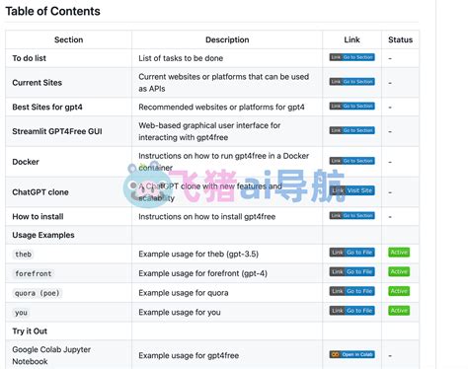The height and width of the screenshot is (369, 468).
Task: Open Streamlit GPT4Free GUI section badge
Action: pyautogui.click(x=351, y=130)
